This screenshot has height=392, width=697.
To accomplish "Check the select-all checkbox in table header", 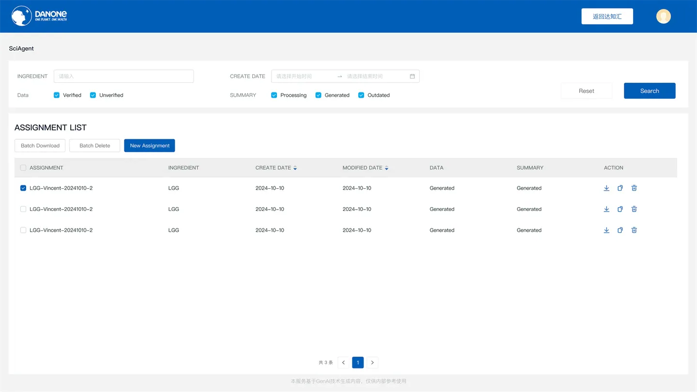I will [x=23, y=168].
